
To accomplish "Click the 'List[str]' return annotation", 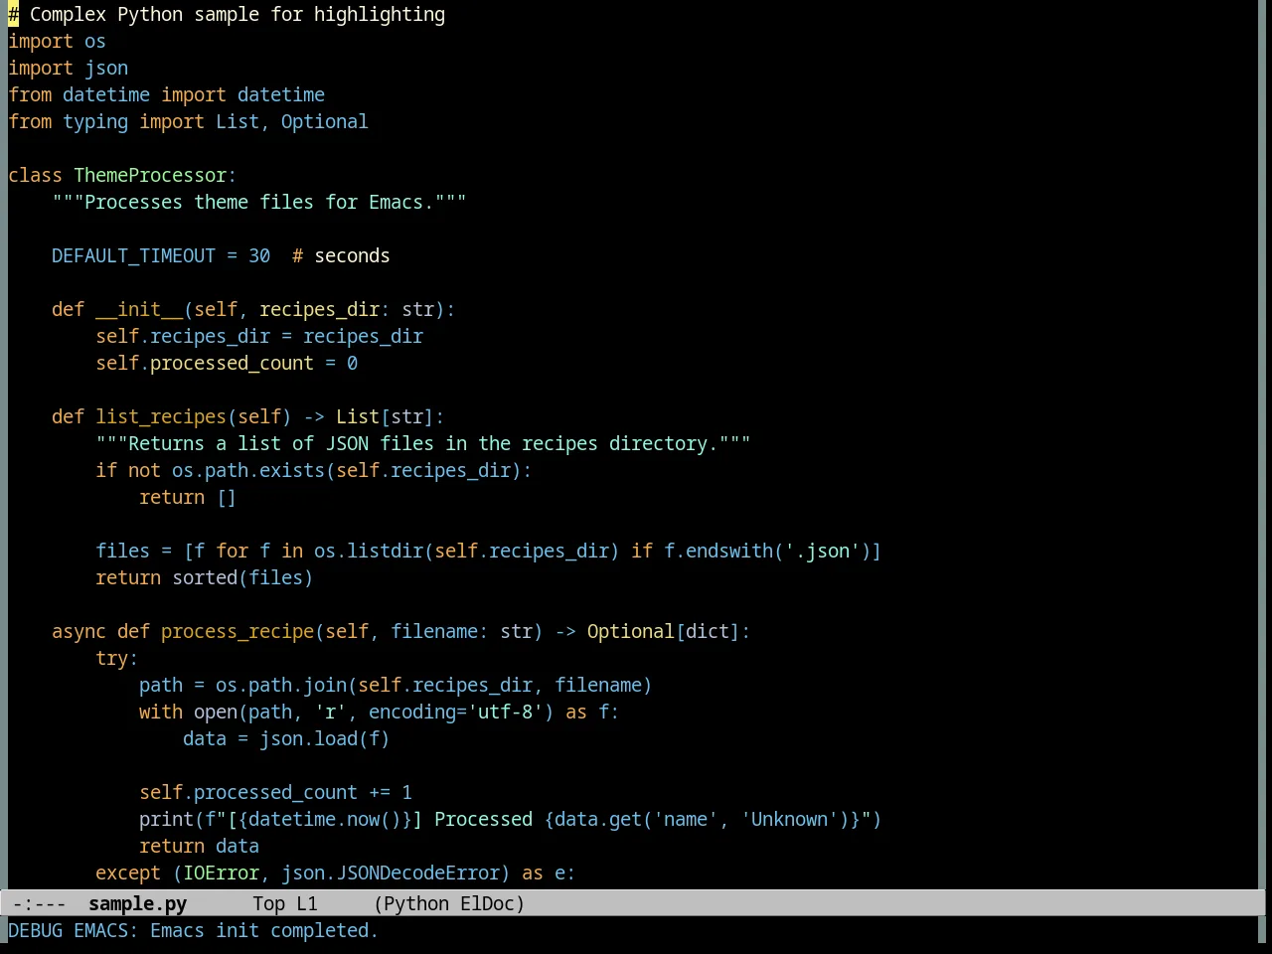I will 385,416.
